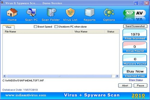The image size is (150, 100).
Task: Click the Virus + Spyware Scan footer text
Action: pos(92,95)
